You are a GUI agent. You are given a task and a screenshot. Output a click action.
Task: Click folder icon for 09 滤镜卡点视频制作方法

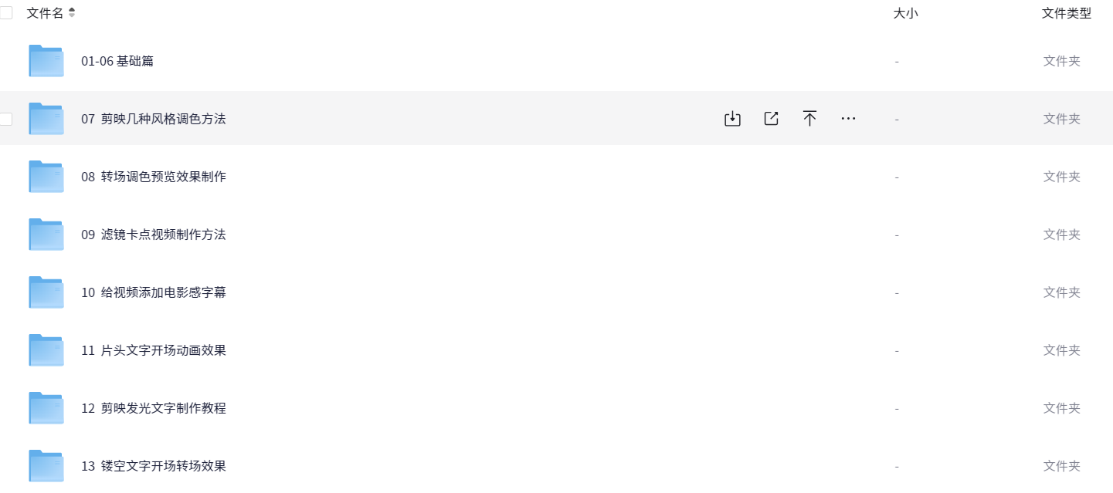pos(46,235)
